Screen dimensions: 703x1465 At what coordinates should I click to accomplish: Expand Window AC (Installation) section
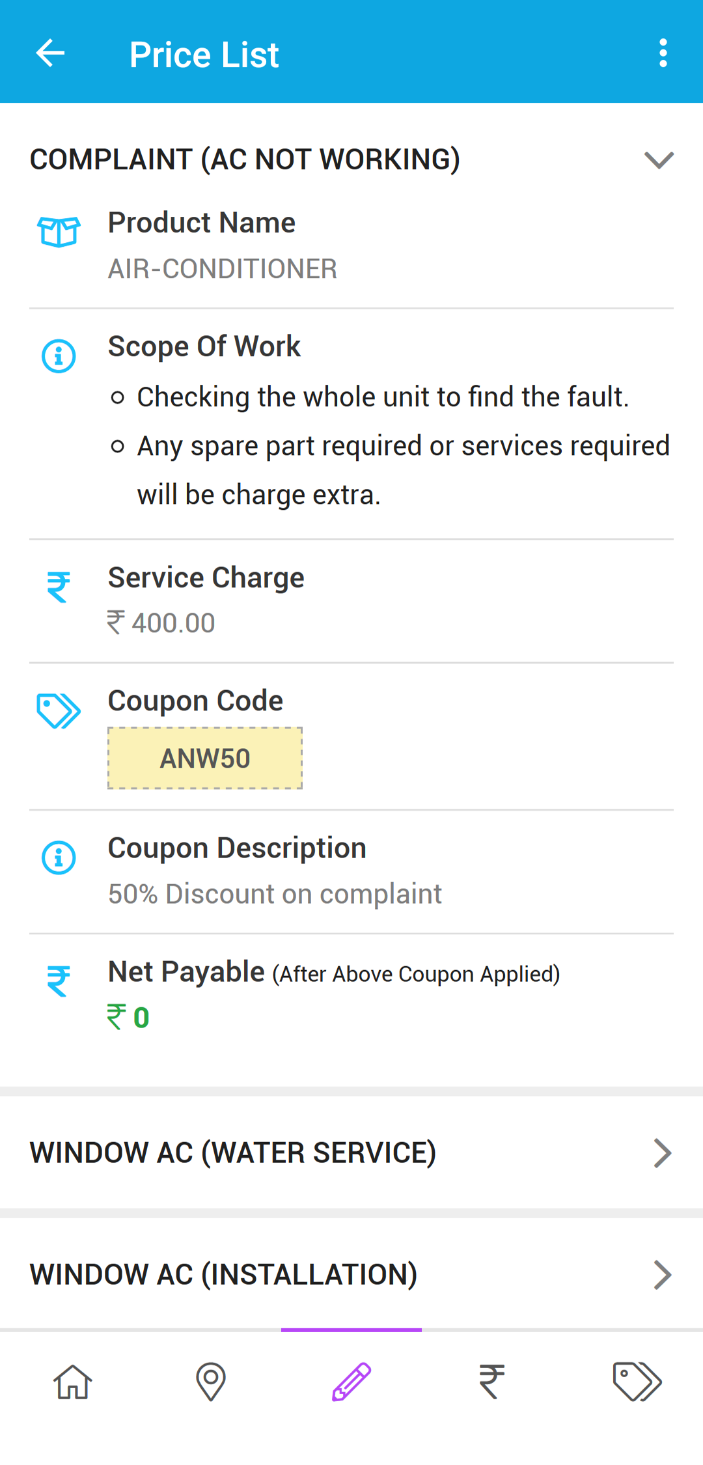[x=351, y=1274]
